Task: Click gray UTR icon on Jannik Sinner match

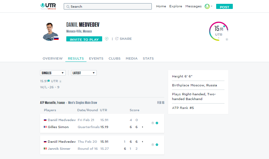Action: click(x=153, y=145)
